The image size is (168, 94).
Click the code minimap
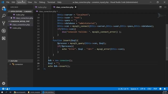162,15
